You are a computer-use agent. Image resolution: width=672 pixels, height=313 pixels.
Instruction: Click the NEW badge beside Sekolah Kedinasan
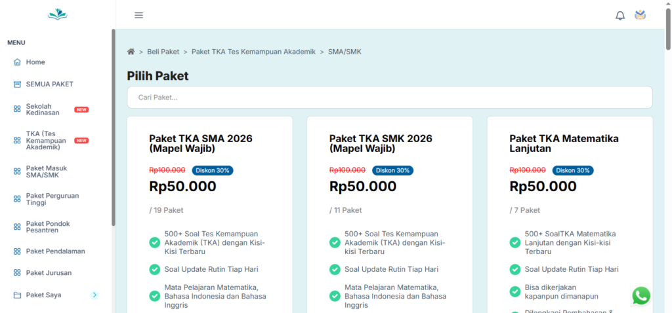[81, 109]
